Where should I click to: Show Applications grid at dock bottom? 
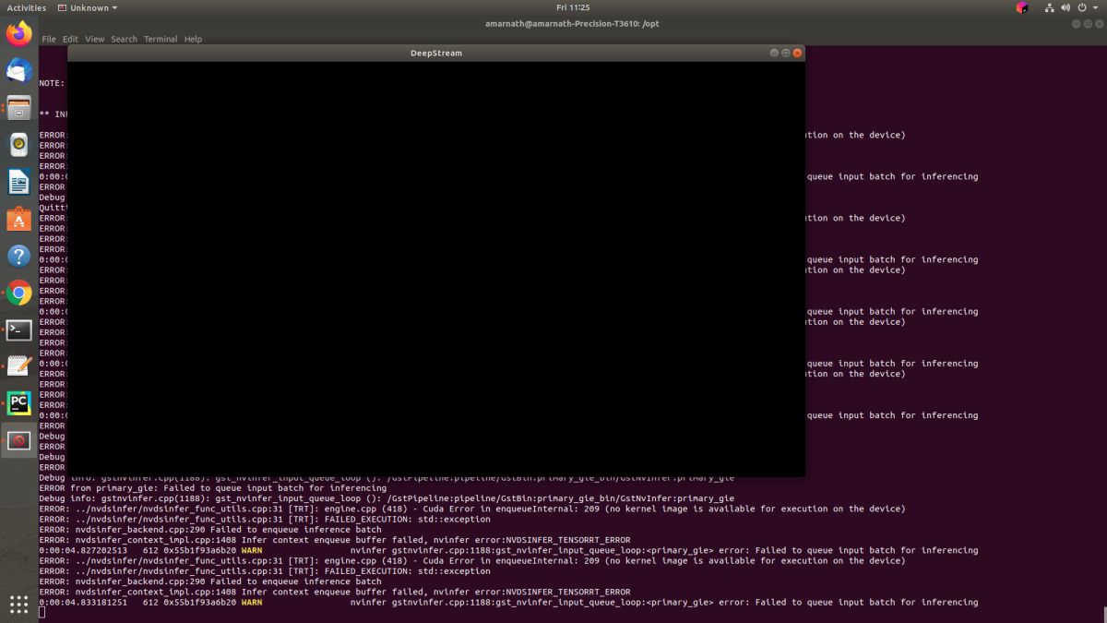(18, 605)
